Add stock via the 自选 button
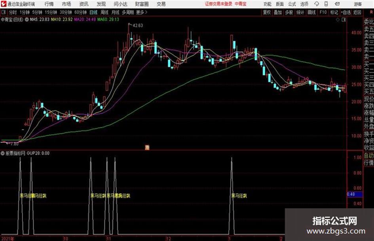The width and height of the screenshot is (374, 241). pos(346,12)
